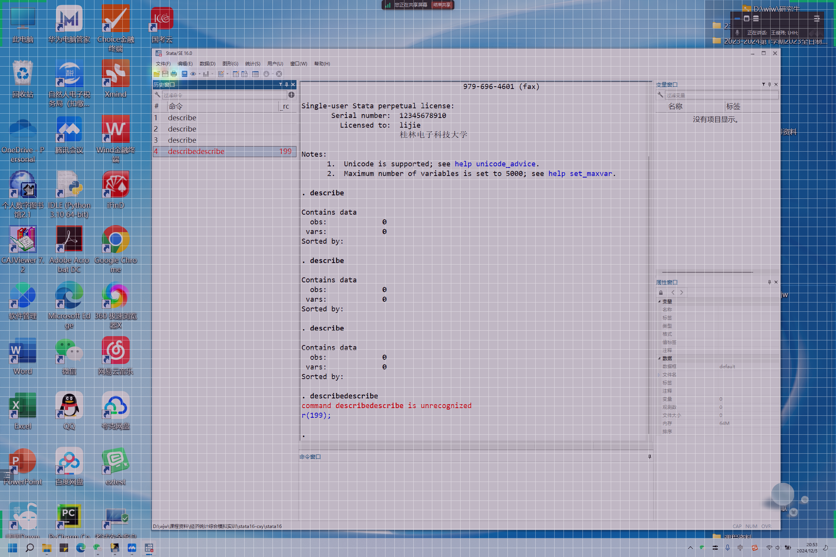836x557 pixels.
Task: Toggle the lock in the properties window
Action: click(661, 292)
